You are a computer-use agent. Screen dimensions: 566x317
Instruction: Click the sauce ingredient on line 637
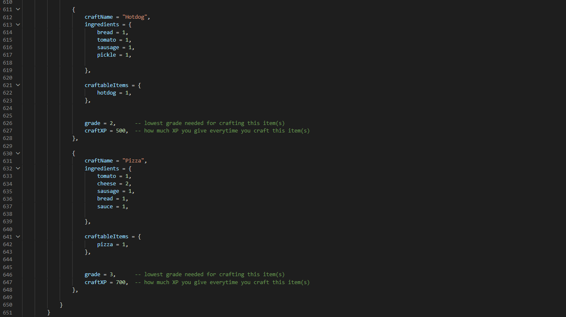click(x=113, y=207)
